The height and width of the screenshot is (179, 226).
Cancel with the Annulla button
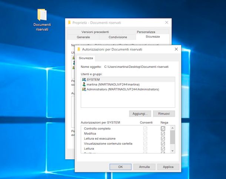[x=144, y=167]
